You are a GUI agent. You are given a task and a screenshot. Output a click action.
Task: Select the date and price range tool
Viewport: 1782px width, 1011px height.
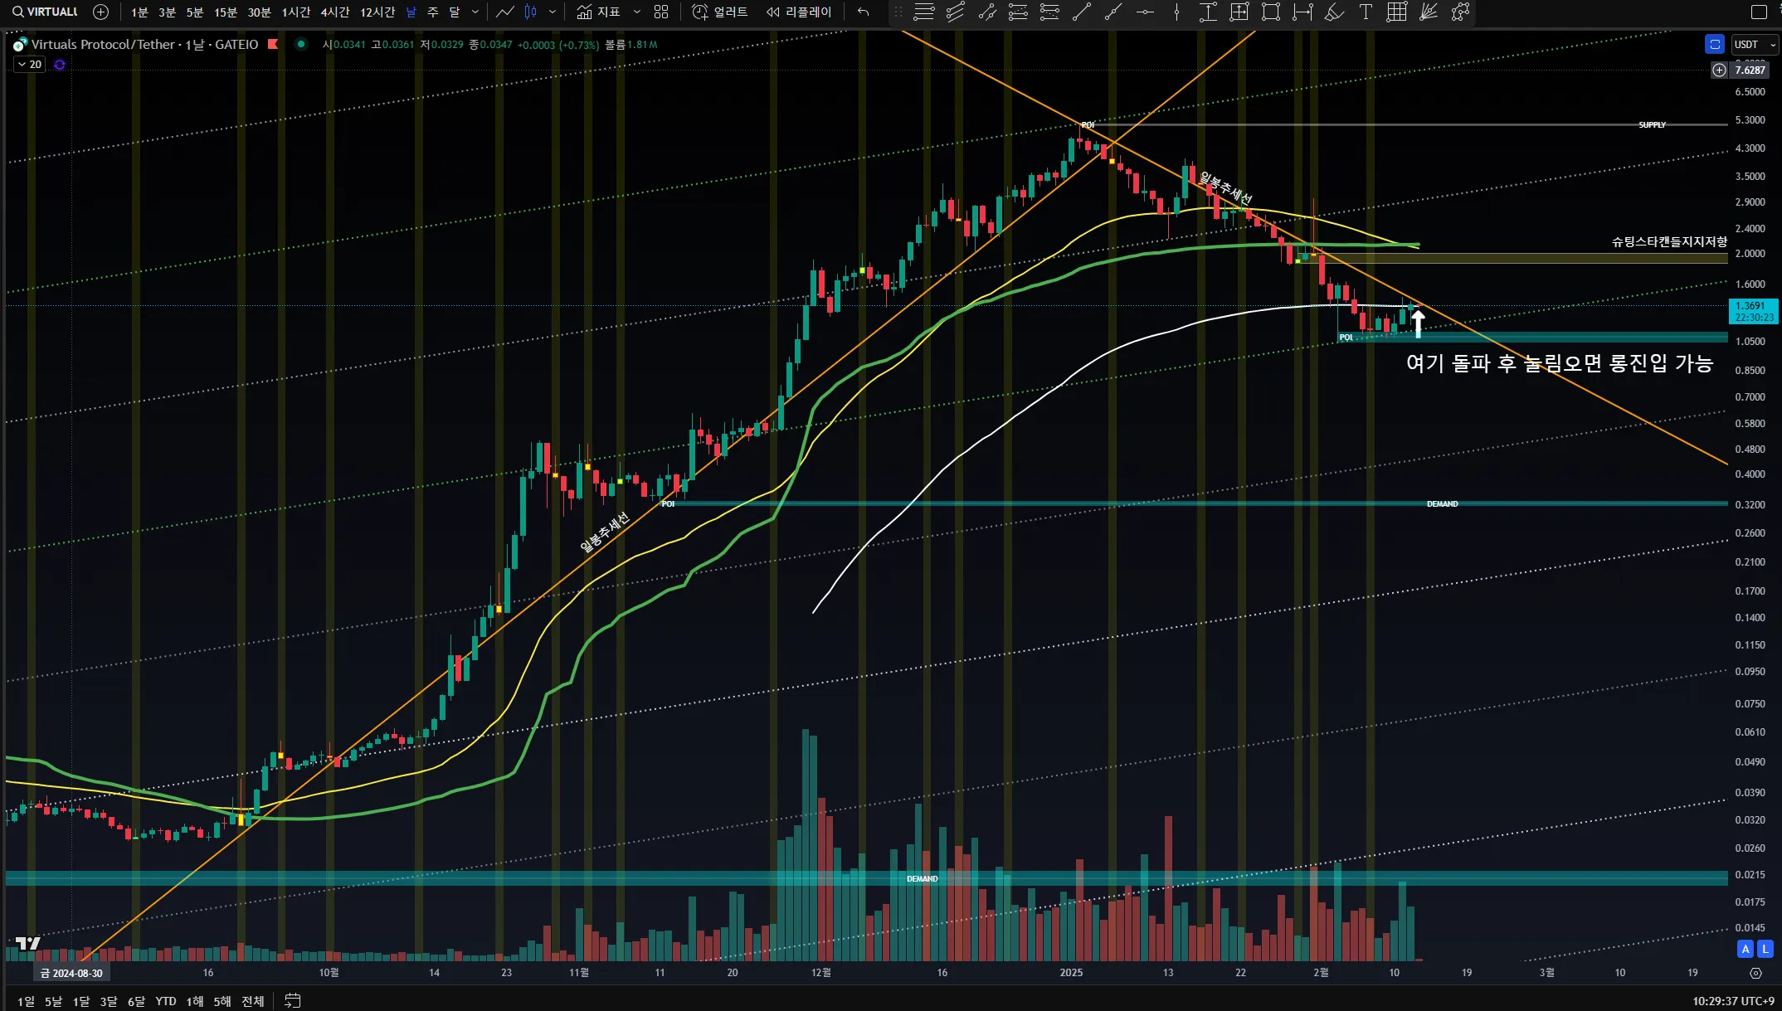tap(1239, 12)
